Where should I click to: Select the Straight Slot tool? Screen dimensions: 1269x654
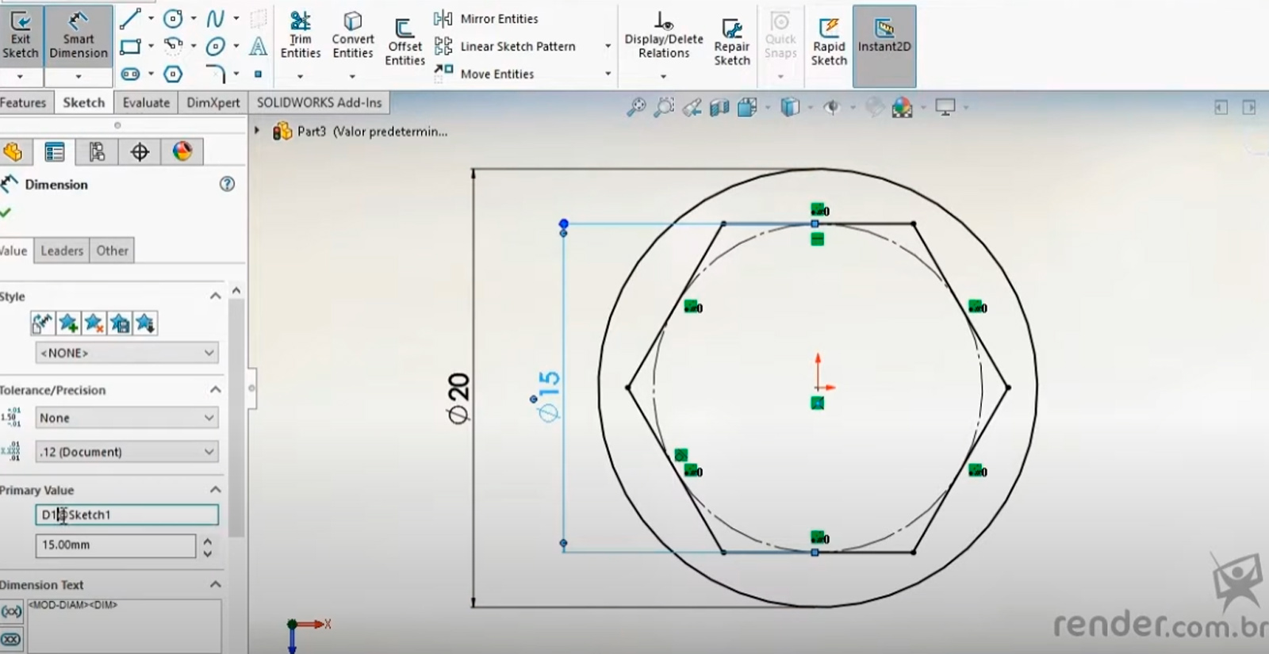(130, 74)
